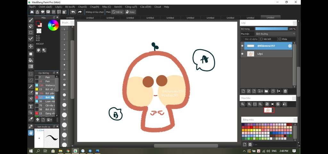
Task: Select the Text tool
Action: coord(31,107)
